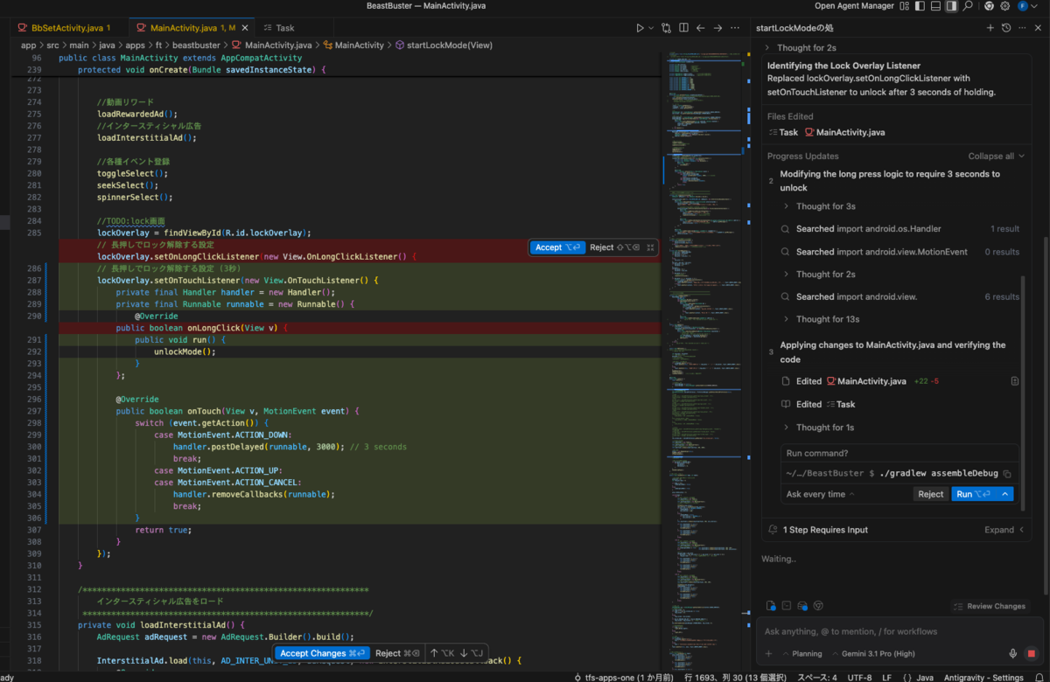Start voice input with microphone

tap(1013, 654)
